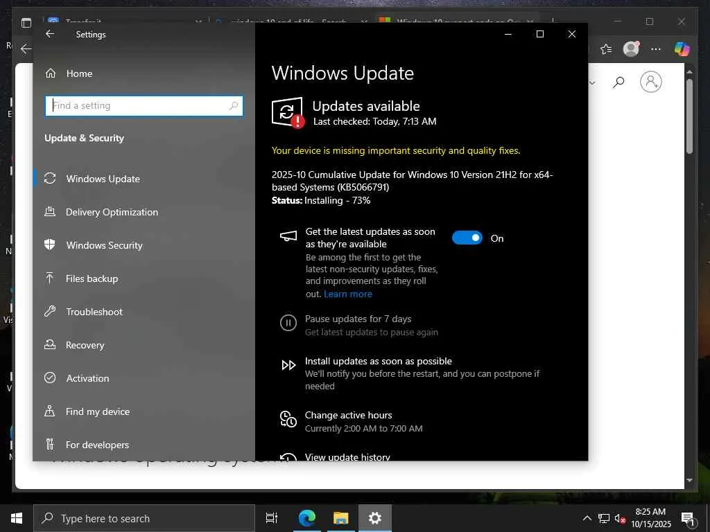Click the Files backup upload arrow icon
Screen dimensions: 710x532
[x=50, y=278]
